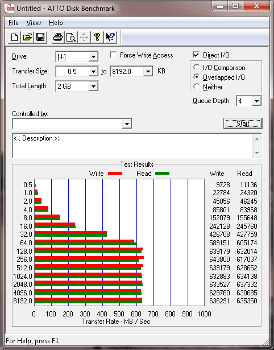Click the status bar help text
The image size is (274, 350).
tap(32, 341)
